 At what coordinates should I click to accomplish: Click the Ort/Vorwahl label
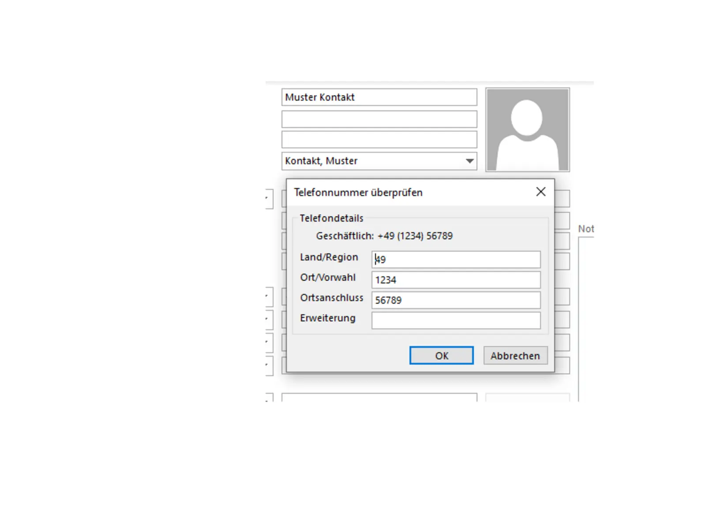coord(327,277)
